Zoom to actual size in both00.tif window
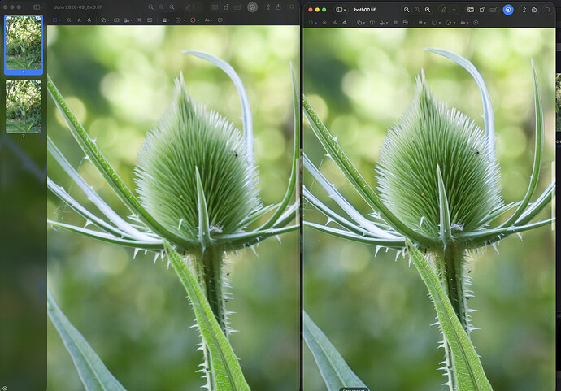The image size is (561, 391). pos(417,10)
